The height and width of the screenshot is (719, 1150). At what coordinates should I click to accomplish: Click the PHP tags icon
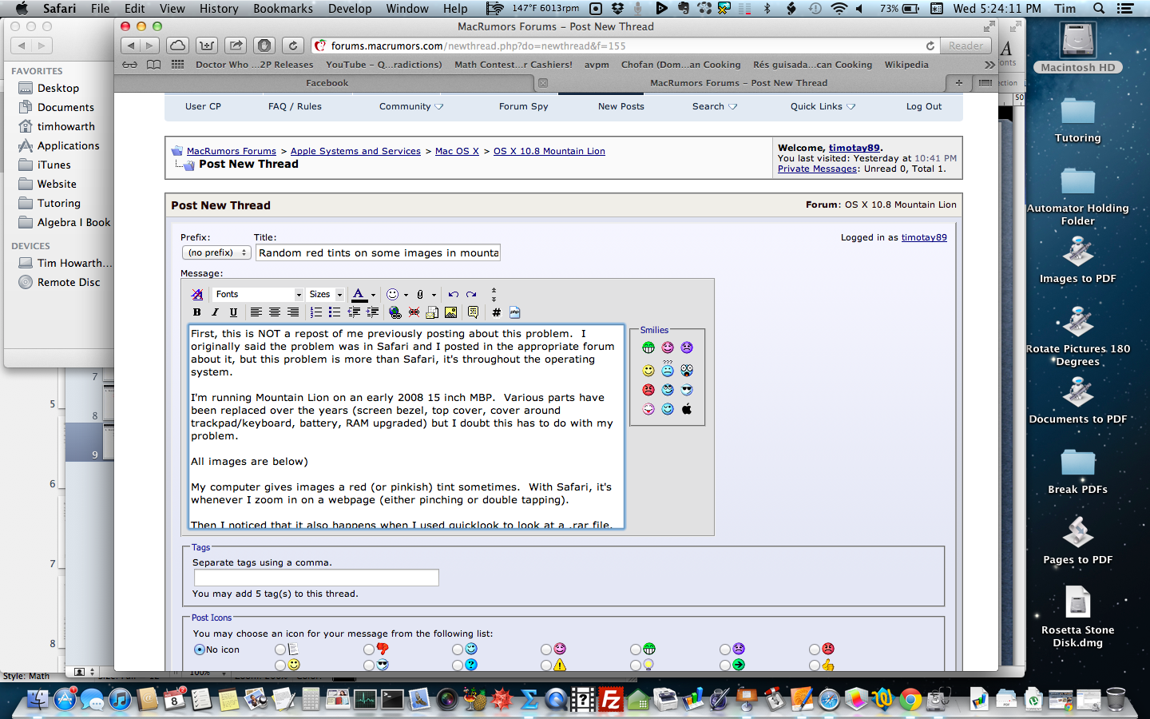(x=514, y=312)
